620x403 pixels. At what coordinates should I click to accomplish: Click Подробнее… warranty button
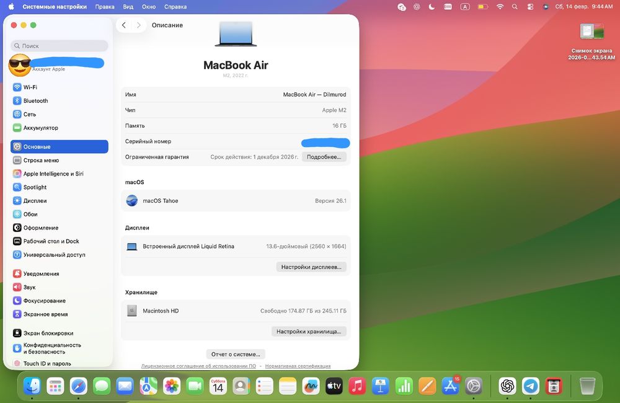click(324, 157)
